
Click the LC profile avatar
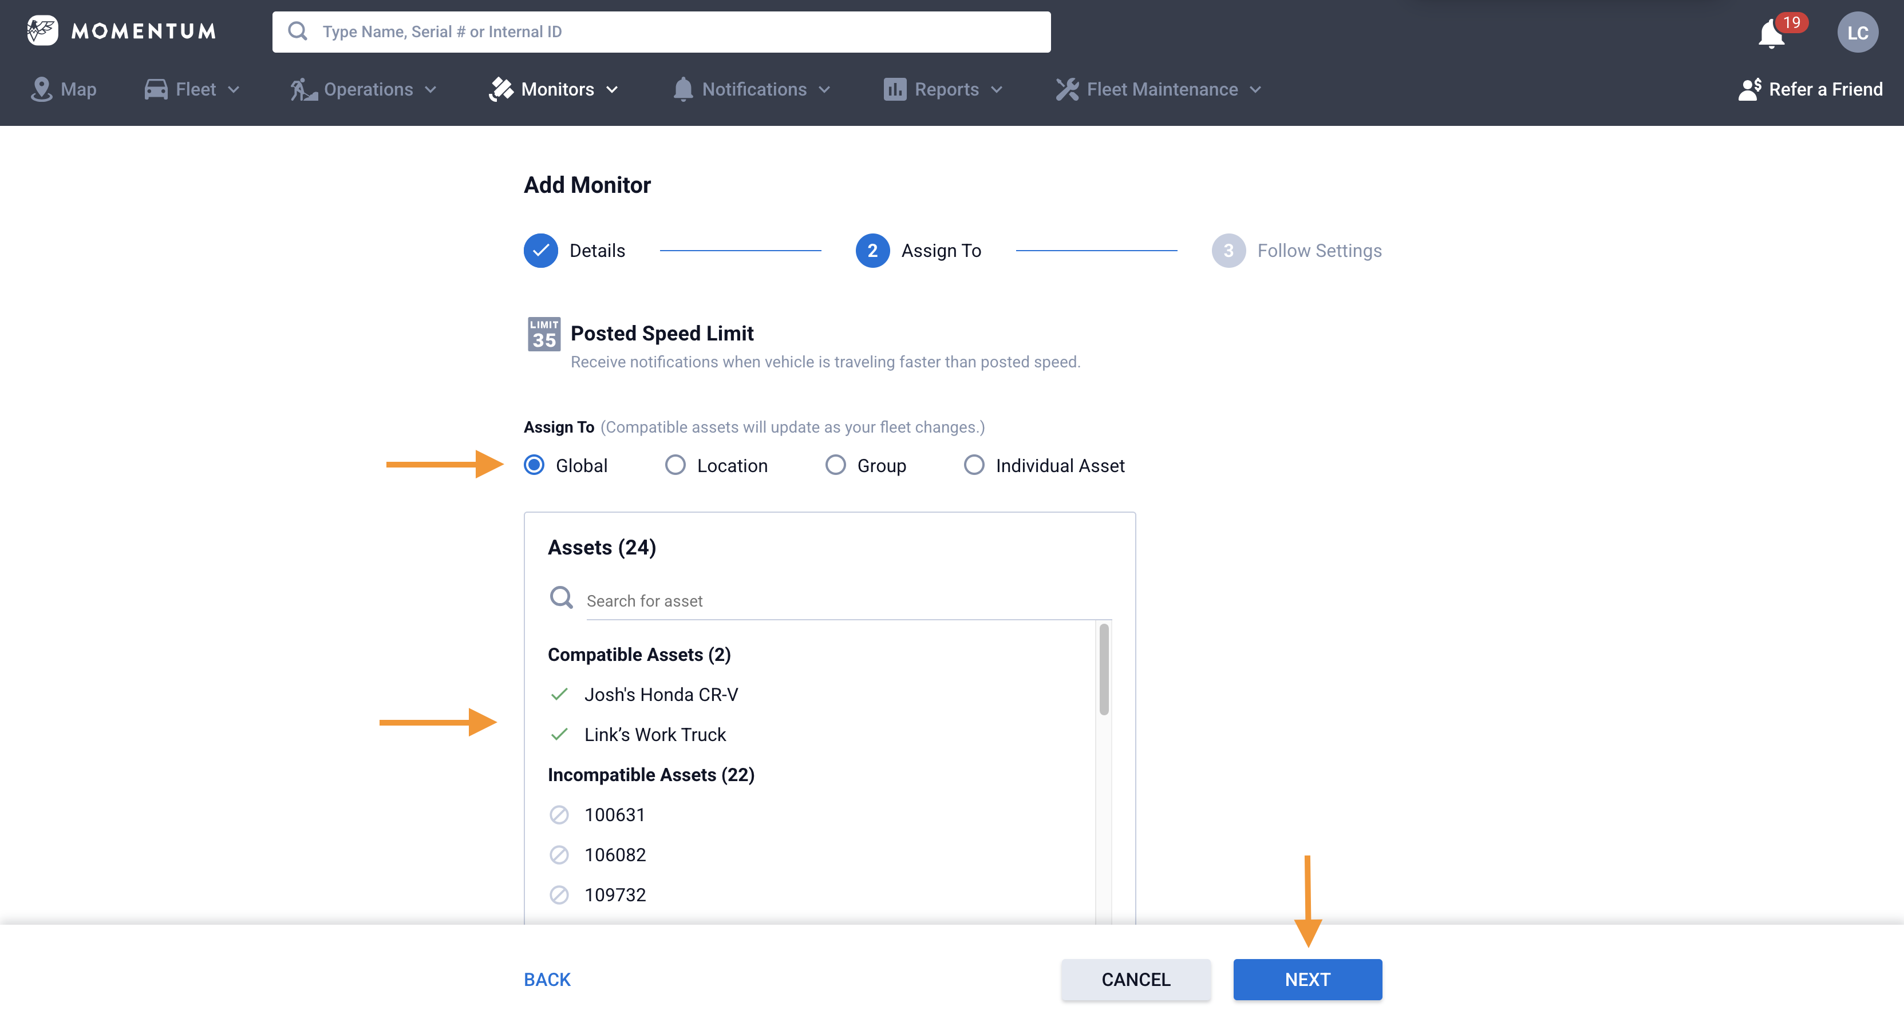pyautogui.click(x=1859, y=32)
